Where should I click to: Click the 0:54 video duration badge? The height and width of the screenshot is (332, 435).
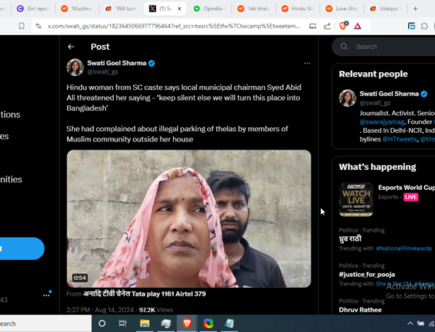click(80, 277)
